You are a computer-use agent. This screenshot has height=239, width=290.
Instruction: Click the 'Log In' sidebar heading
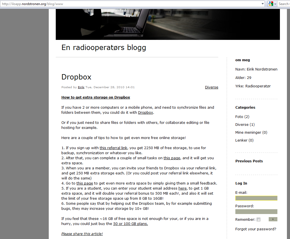pos(241,183)
